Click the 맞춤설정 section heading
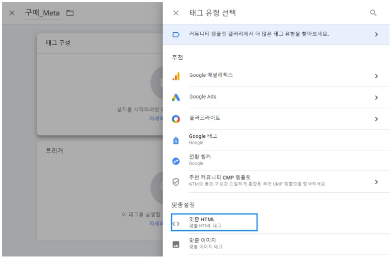 click(183, 205)
